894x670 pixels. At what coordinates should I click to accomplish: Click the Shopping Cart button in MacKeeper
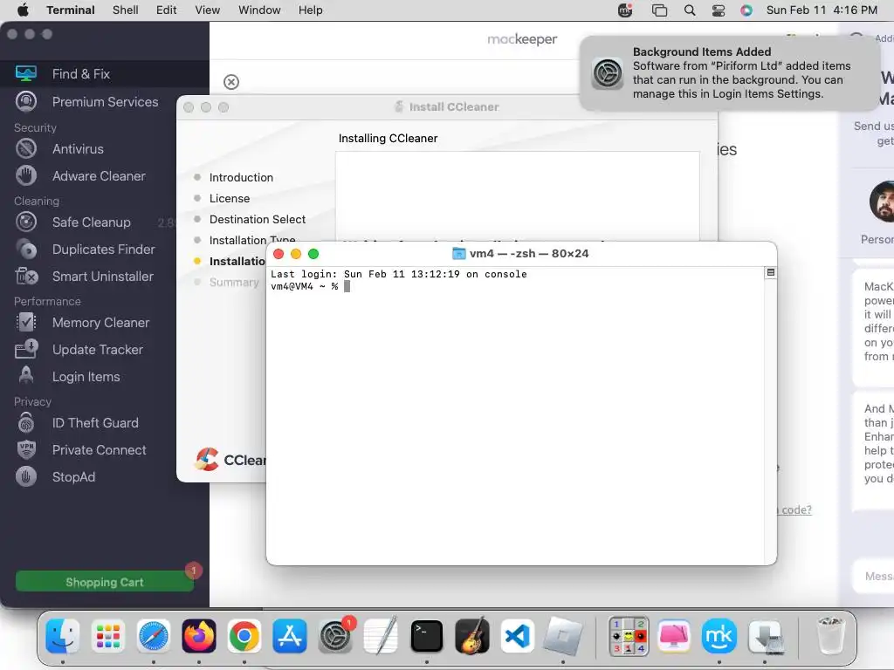[105, 582]
